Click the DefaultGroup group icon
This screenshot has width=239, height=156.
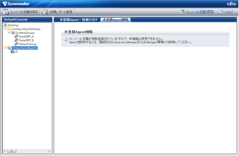16,44
